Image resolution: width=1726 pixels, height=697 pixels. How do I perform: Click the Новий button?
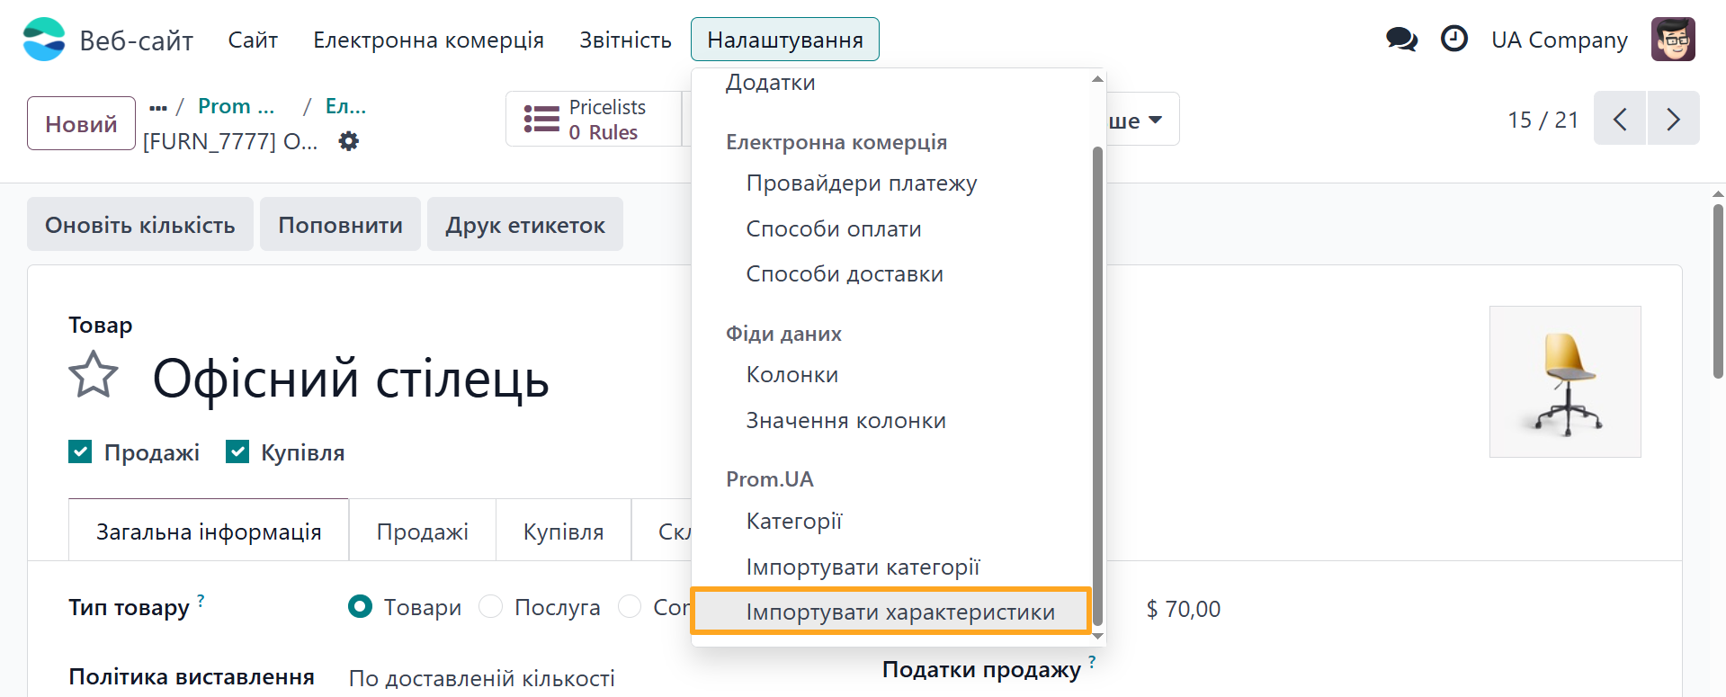click(x=81, y=123)
